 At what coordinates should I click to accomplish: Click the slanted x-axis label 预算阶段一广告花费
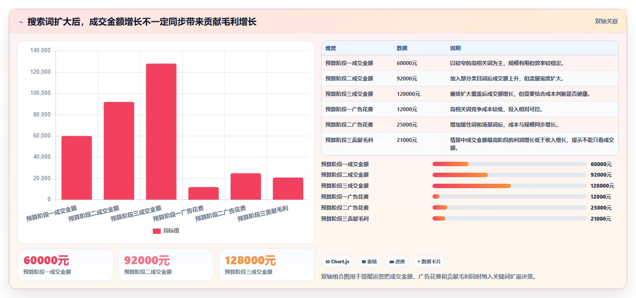point(178,214)
